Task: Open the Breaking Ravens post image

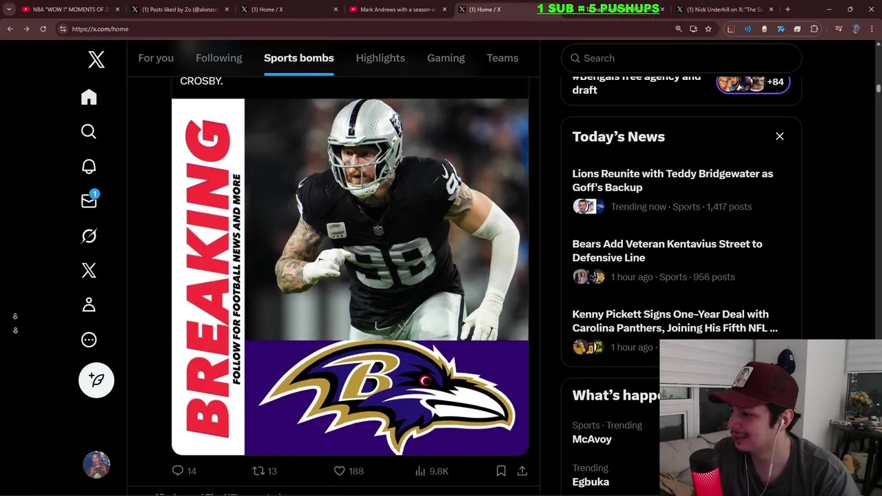Action: [x=350, y=277]
